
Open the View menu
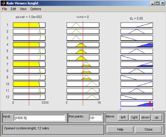click(x=23, y=9)
